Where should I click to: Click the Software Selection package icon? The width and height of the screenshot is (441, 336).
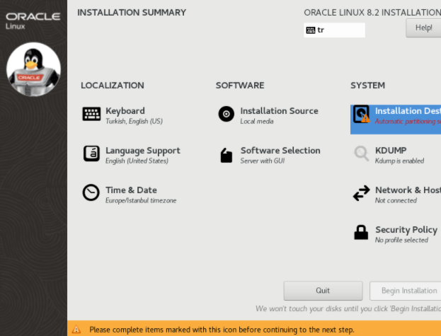(x=226, y=155)
